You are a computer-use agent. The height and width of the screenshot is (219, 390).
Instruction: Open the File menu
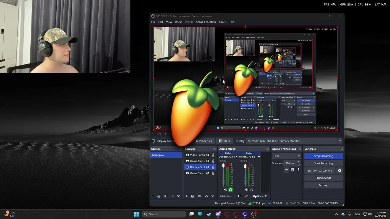coord(153,22)
